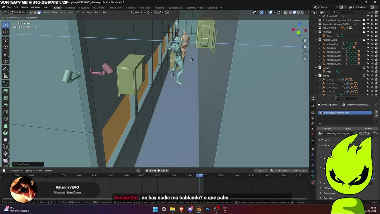Jump to the end frame

pyautogui.click(x=167, y=171)
